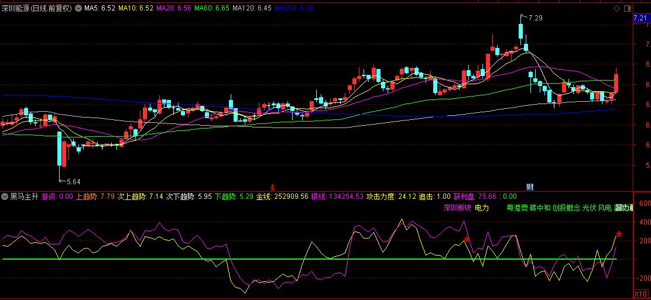Viewport: 651px width, 300px height.
Task: Click the 7.29 high price flag
Action: (x=535, y=19)
